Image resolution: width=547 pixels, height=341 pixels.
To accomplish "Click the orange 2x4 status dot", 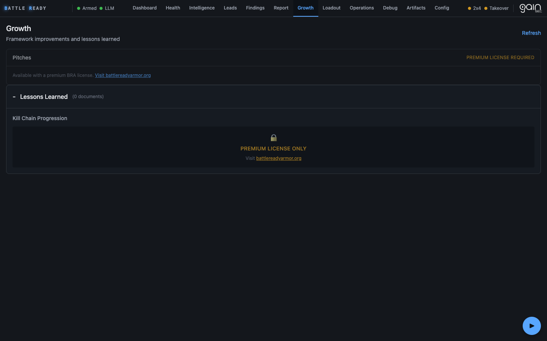I will 470,8.
